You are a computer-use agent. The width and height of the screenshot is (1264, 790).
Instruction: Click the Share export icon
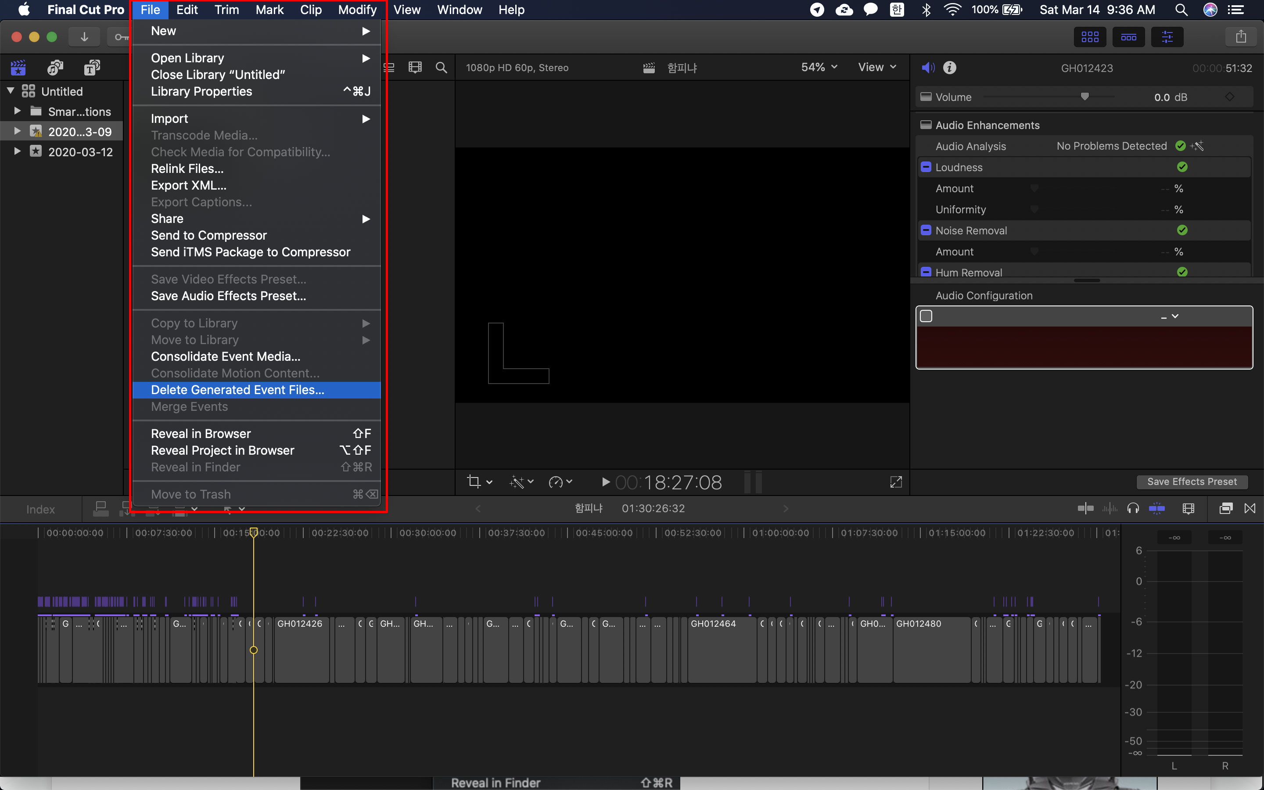click(x=1240, y=36)
